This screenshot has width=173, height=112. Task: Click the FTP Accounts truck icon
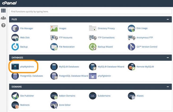54,38
